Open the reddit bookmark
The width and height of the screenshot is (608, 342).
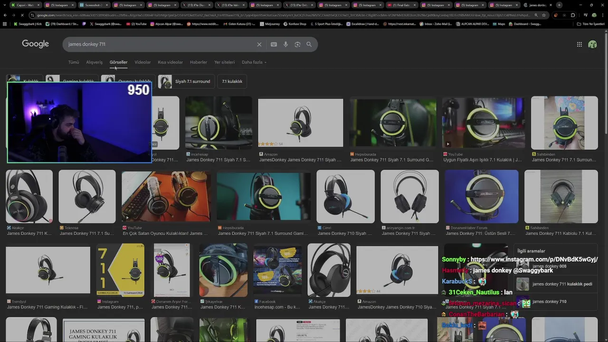[x=203, y=24]
